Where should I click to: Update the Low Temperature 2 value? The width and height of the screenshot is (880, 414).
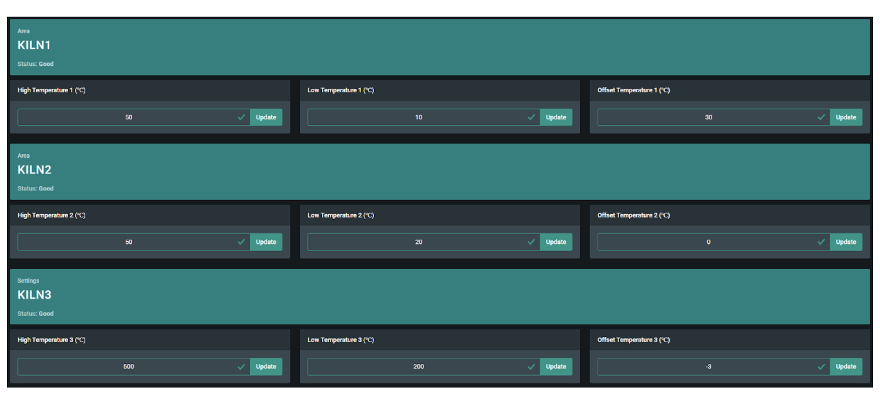click(555, 242)
